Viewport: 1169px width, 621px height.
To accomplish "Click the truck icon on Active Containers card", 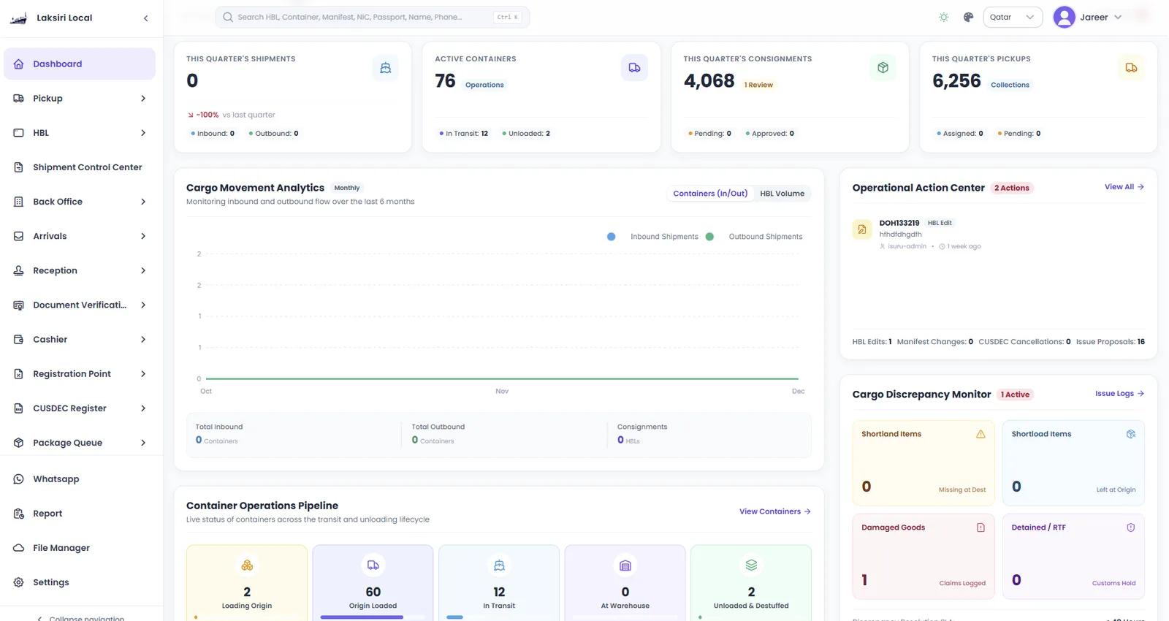I will pos(634,68).
